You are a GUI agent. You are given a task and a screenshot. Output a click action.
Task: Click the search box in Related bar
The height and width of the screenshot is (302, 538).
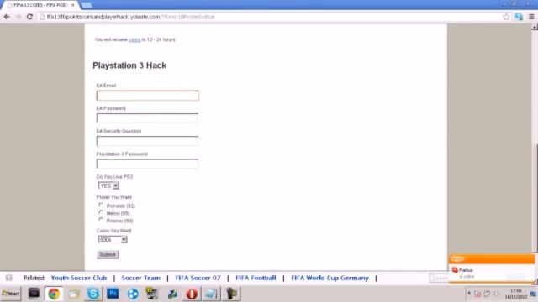pyautogui.click(x=439, y=278)
